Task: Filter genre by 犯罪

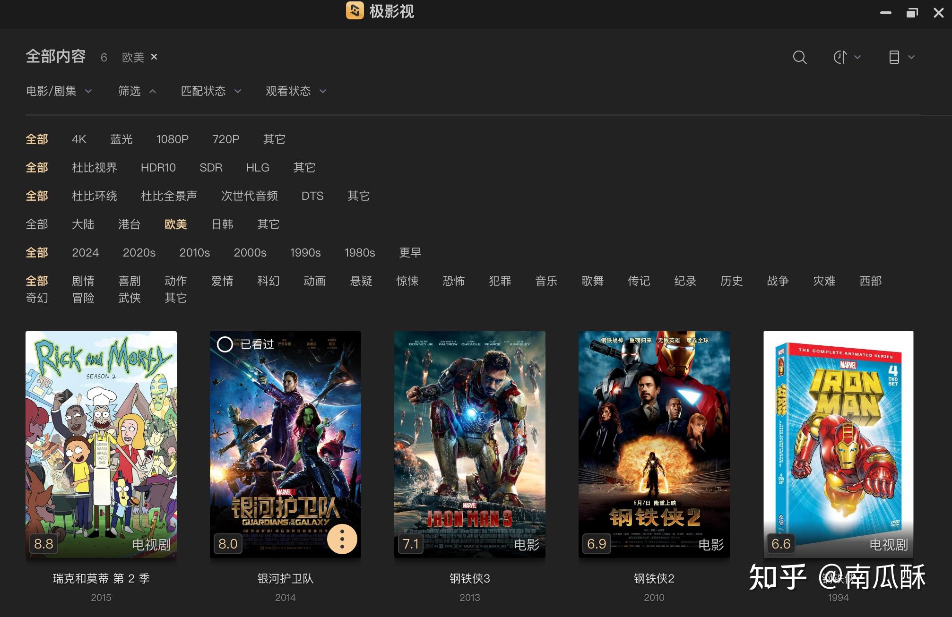Action: tap(500, 281)
